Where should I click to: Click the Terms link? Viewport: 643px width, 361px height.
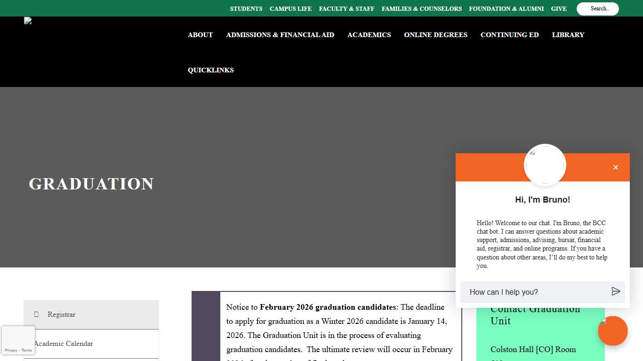point(26,350)
